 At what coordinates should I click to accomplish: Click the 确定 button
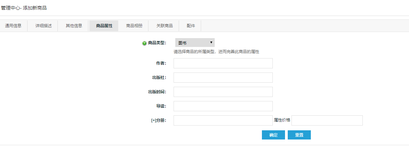273,135
